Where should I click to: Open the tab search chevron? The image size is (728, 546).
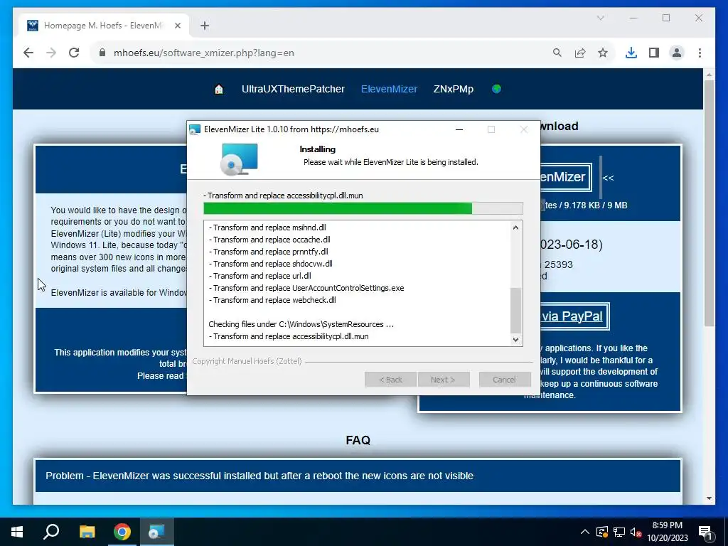(x=600, y=18)
